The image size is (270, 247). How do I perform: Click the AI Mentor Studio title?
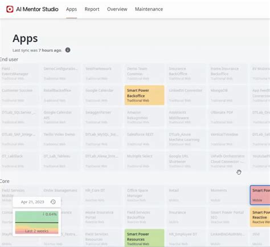(x=37, y=9)
